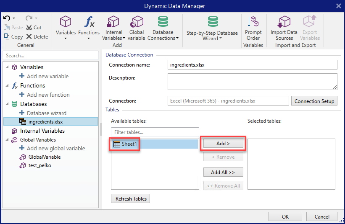
Task: Click the Undo arrow icon
Action: (7, 18)
